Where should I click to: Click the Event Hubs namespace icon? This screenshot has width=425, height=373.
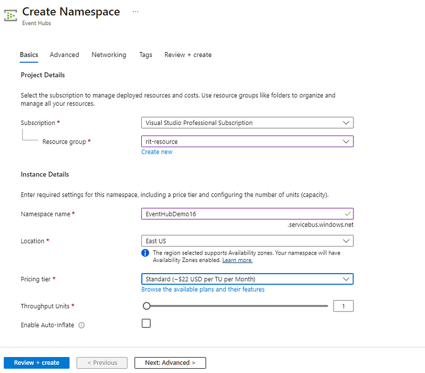[x=11, y=15]
